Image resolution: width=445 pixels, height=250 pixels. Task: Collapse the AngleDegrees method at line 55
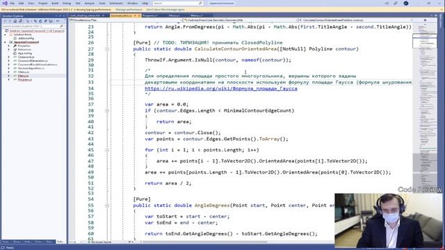pyautogui.click(x=107, y=206)
